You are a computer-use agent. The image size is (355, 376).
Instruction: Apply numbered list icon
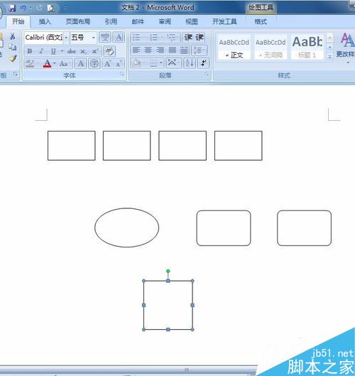pos(153,38)
